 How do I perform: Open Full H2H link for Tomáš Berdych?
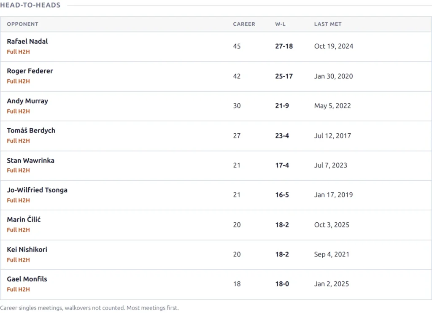(18, 141)
